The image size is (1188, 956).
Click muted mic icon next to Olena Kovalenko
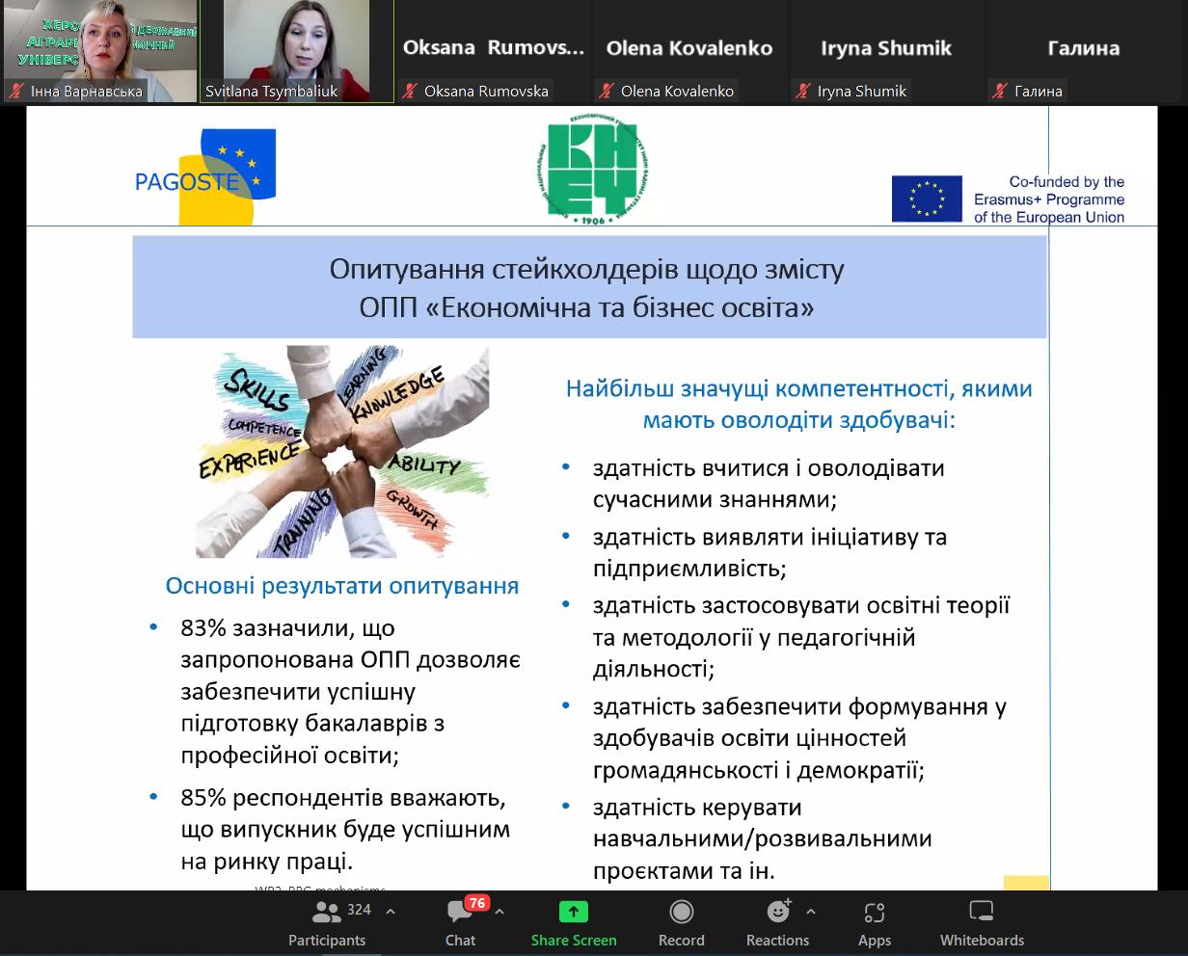coord(607,92)
